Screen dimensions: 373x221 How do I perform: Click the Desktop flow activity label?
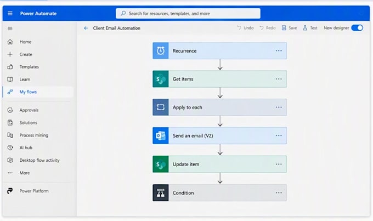pyautogui.click(x=39, y=160)
